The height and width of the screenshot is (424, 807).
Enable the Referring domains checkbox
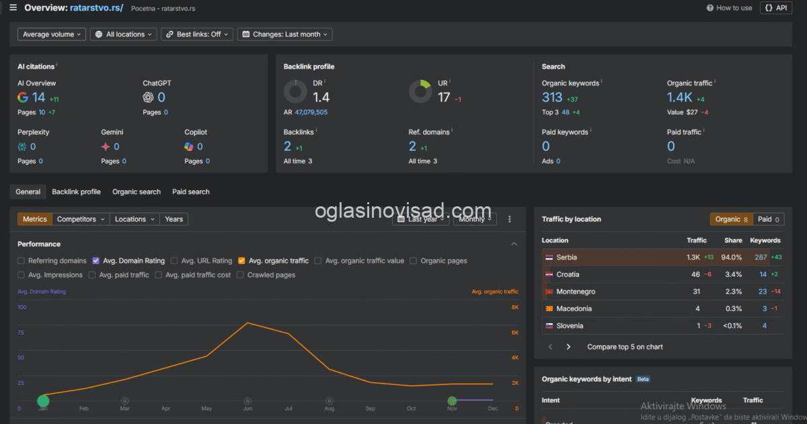tap(22, 261)
